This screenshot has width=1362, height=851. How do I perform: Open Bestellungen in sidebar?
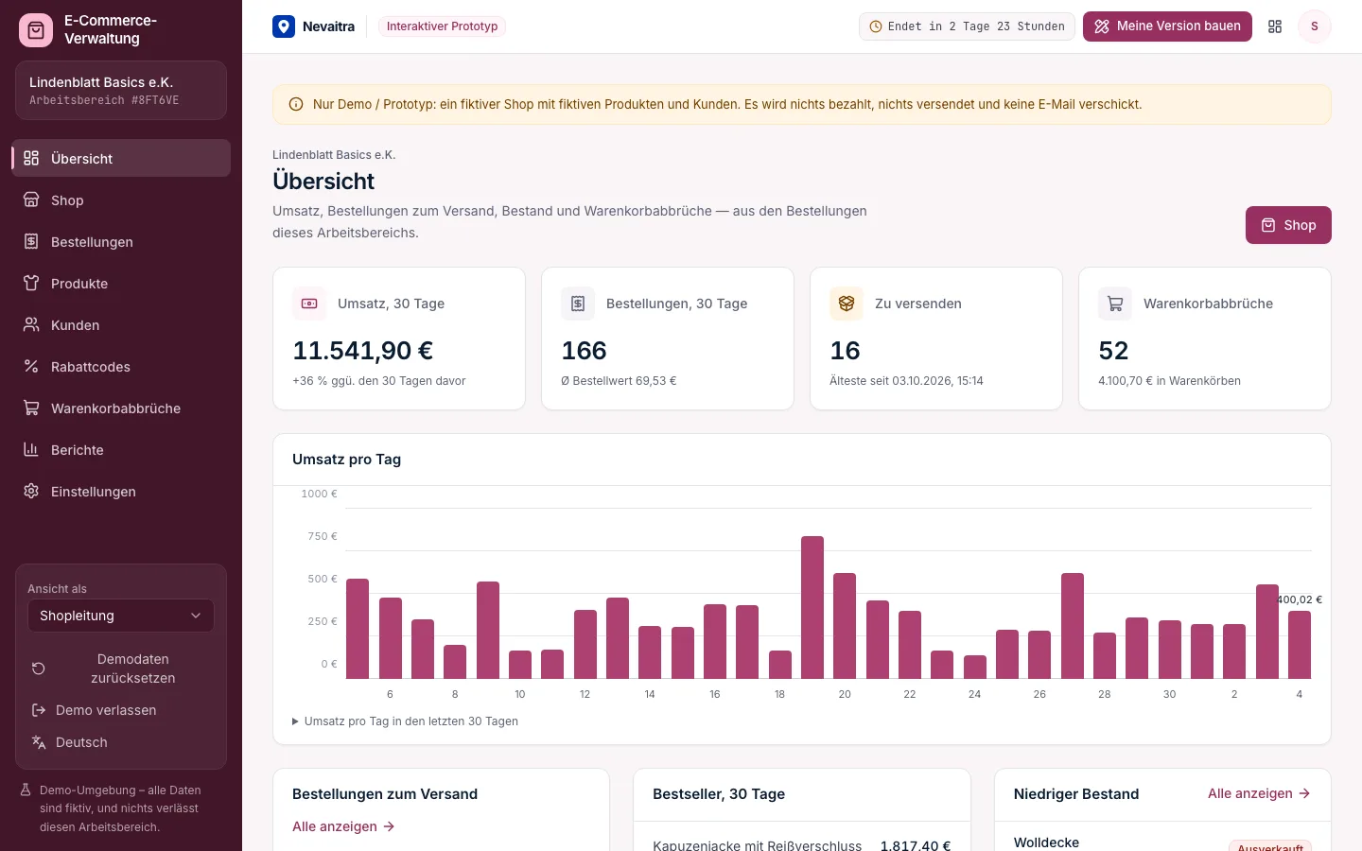121,241
